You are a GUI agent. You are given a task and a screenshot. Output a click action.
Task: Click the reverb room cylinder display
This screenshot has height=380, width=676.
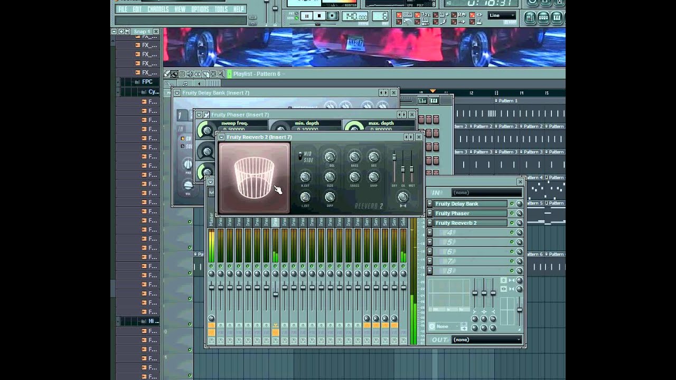tap(254, 178)
